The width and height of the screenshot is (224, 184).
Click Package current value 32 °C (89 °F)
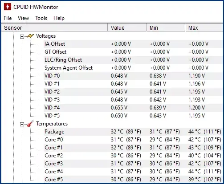pyautogui.click(x=126, y=132)
